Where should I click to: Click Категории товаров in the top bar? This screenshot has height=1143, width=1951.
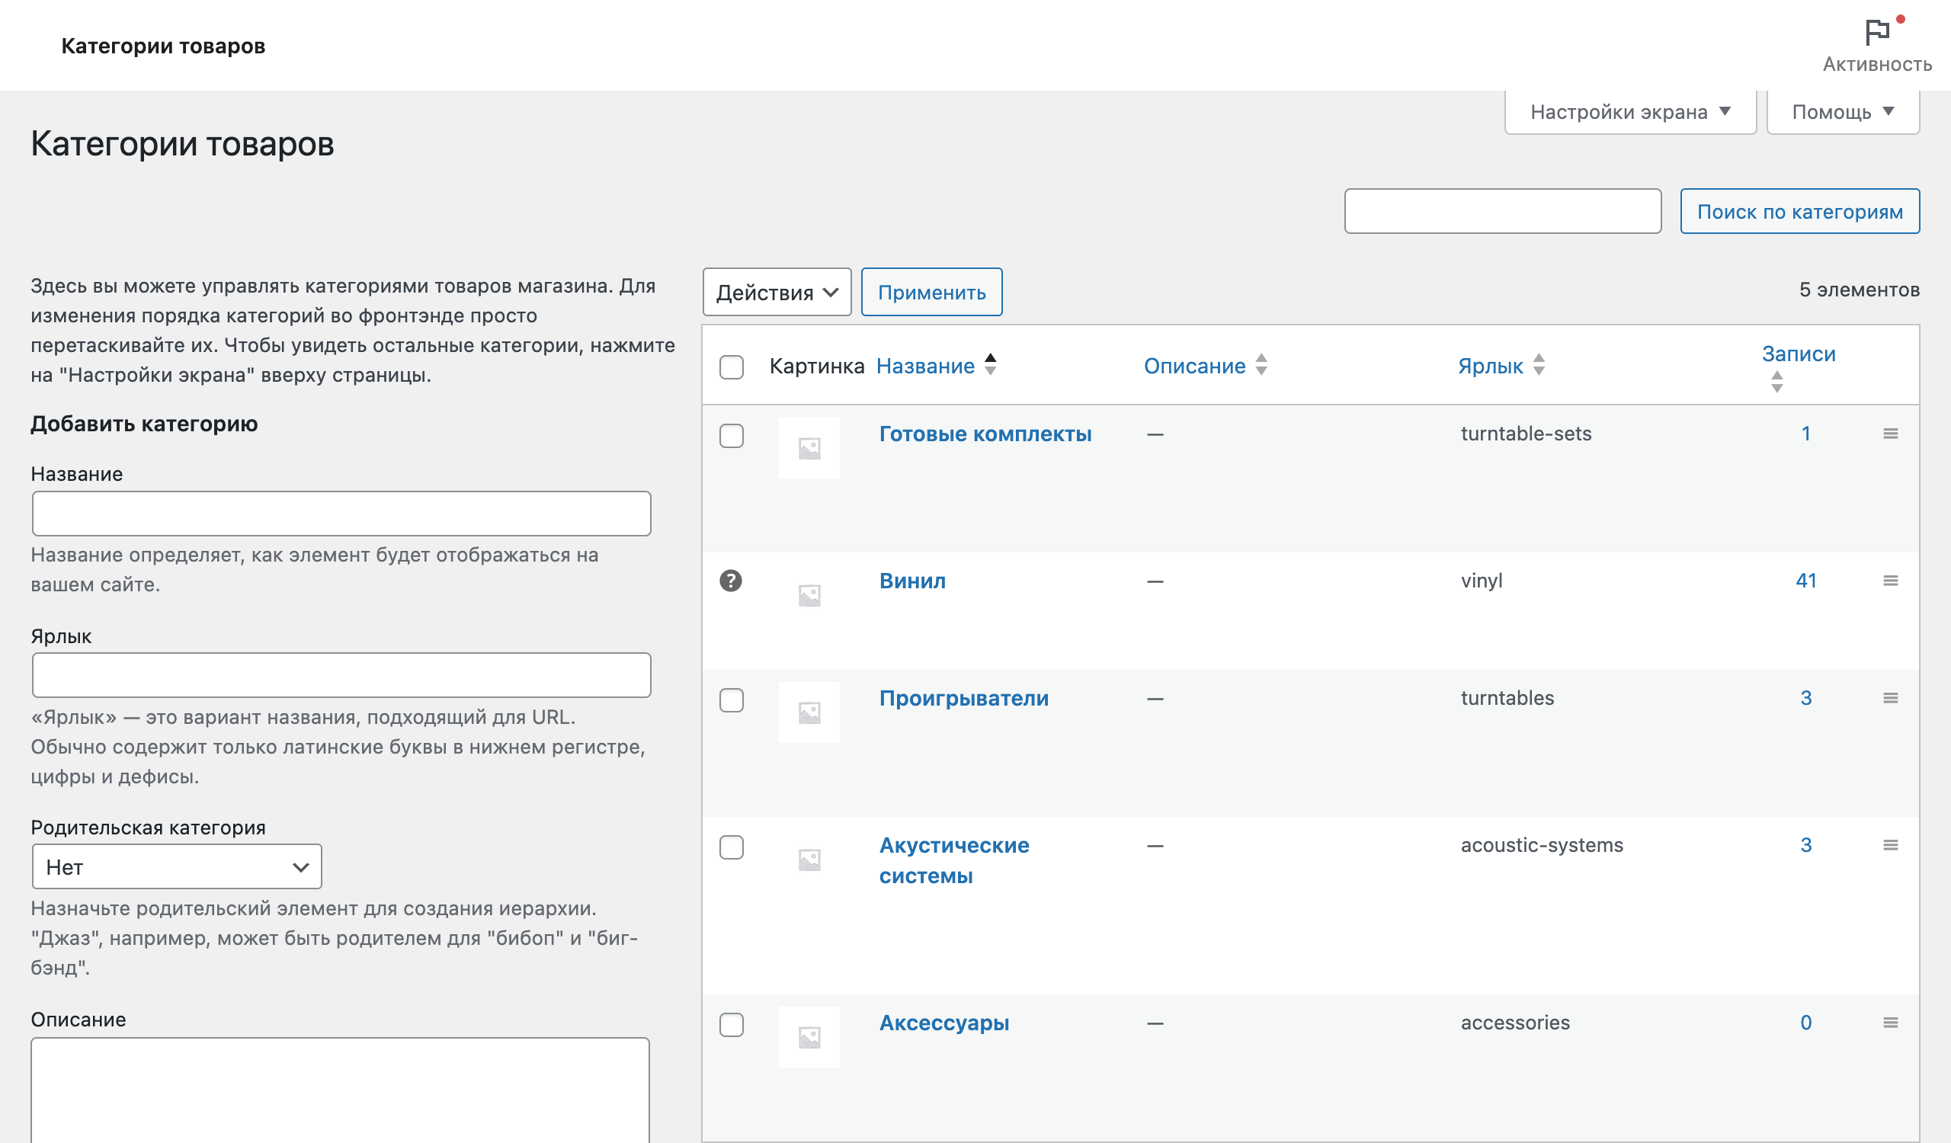pos(162,46)
